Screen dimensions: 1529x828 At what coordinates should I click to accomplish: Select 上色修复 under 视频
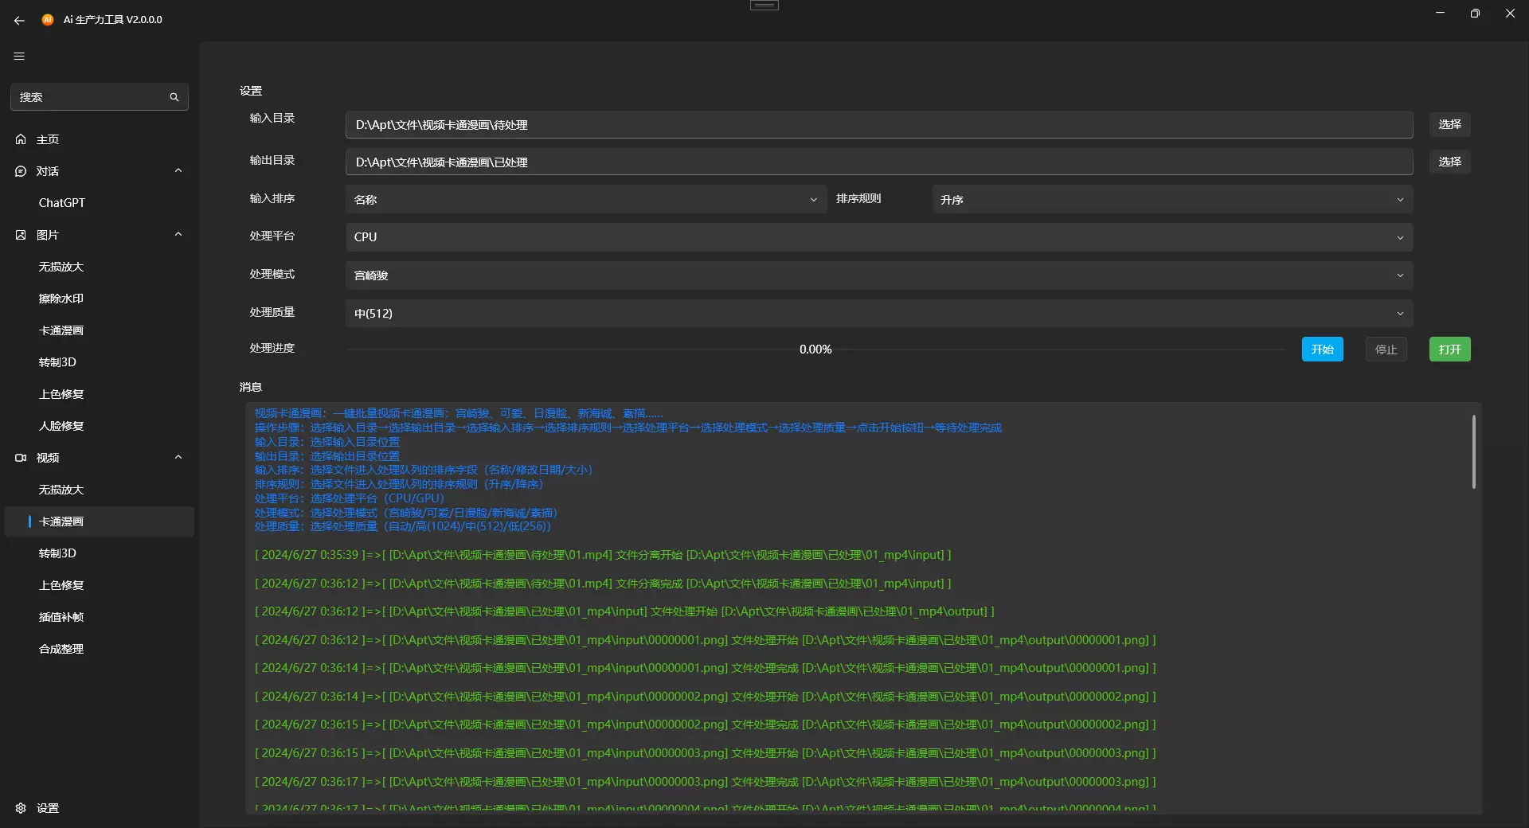point(100,585)
